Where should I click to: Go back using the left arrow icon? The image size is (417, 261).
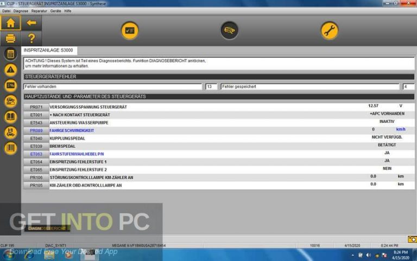point(31,23)
